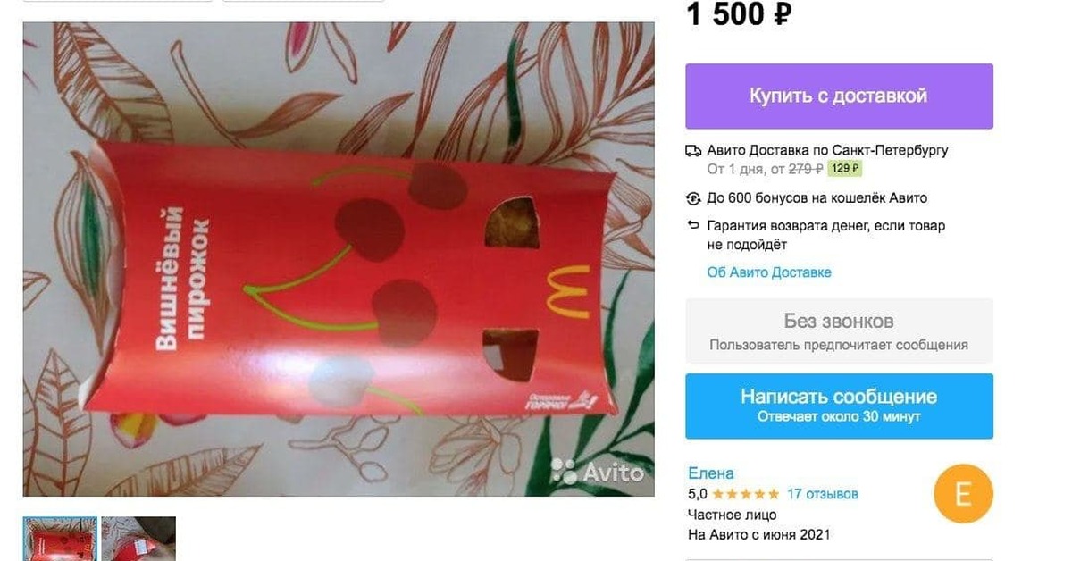Viewport: 1072px width, 561px height.
Task: Open seller Елена's orange avatar
Action: (963, 494)
